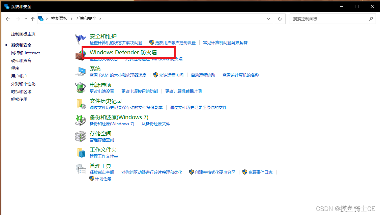Image resolution: width=380 pixels, height=215 pixels.
Task: Open Windows Defender 防火墙 heading
Action: 123,52
